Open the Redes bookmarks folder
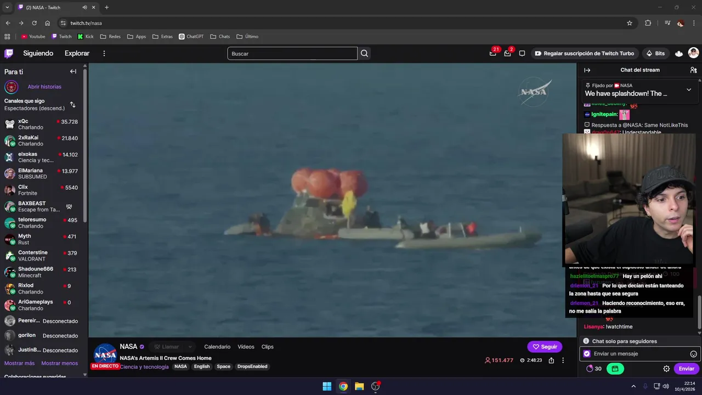The width and height of the screenshot is (702, 395). (x=110, y=37)
